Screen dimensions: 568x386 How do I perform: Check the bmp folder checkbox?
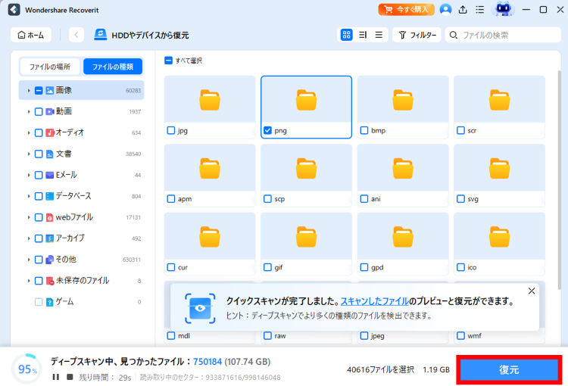364,130
